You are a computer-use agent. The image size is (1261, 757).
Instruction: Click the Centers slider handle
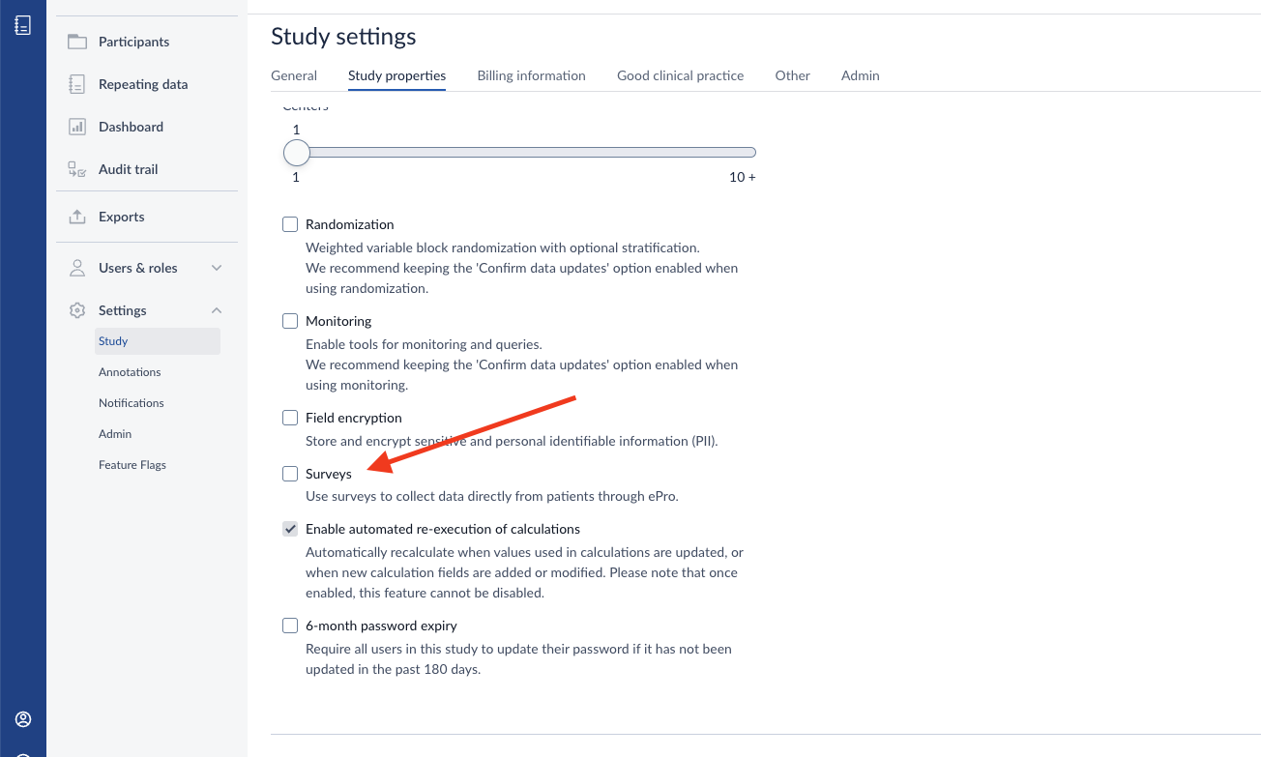tap(296, 152)
